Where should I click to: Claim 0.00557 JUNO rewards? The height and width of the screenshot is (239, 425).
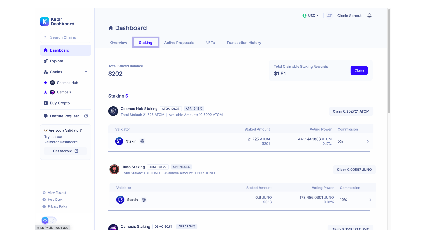coord(354,170)
